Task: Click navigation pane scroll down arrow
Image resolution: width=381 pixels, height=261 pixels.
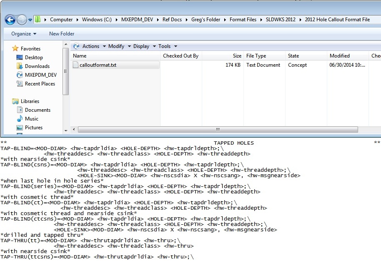Action: coord(65,131)
